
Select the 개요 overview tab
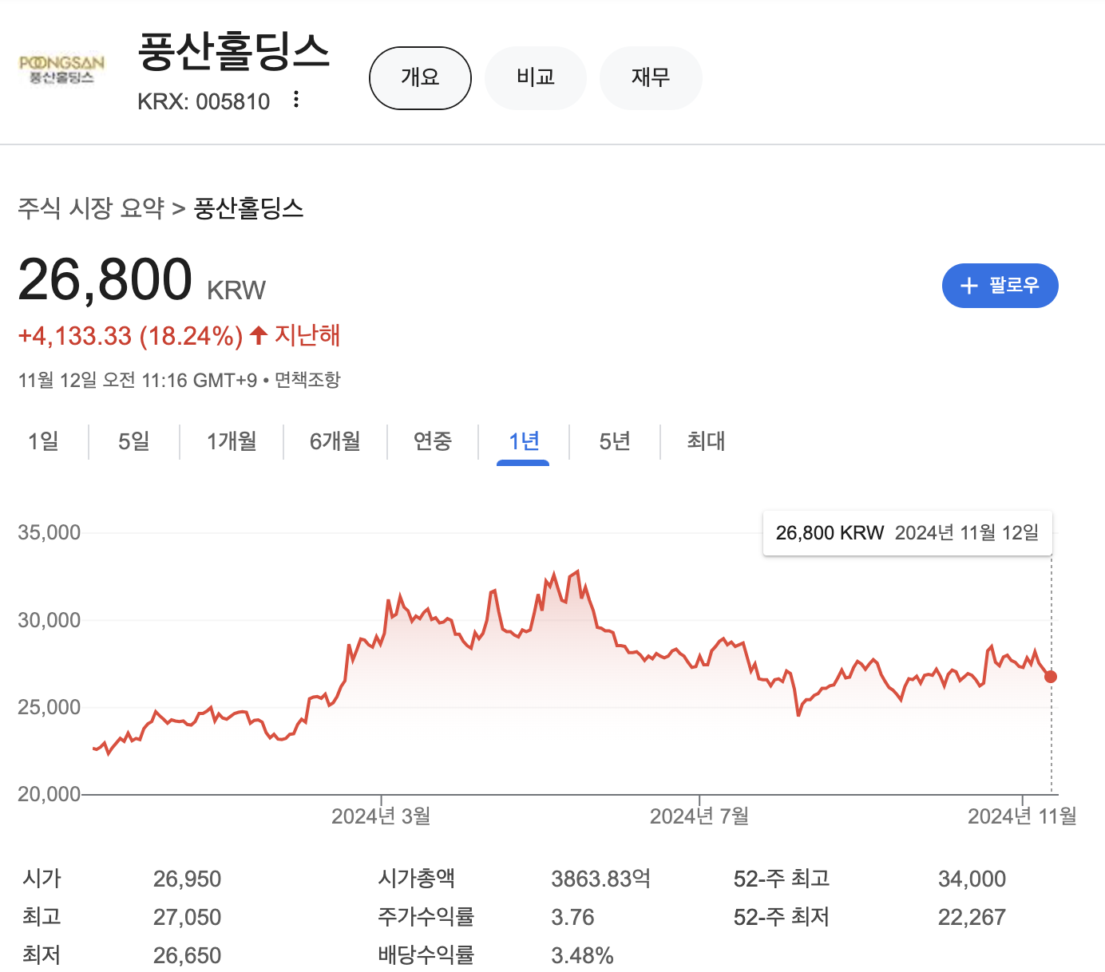[x=420, y=77]
